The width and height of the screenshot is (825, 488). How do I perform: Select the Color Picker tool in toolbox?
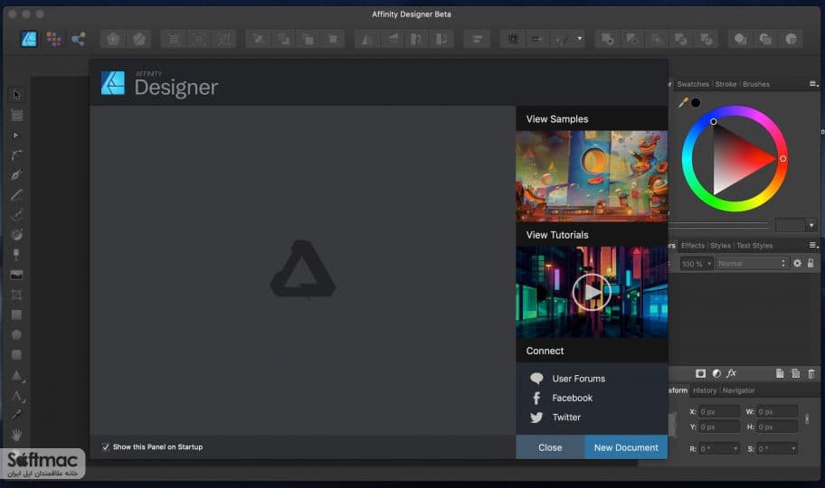(16, 415)
